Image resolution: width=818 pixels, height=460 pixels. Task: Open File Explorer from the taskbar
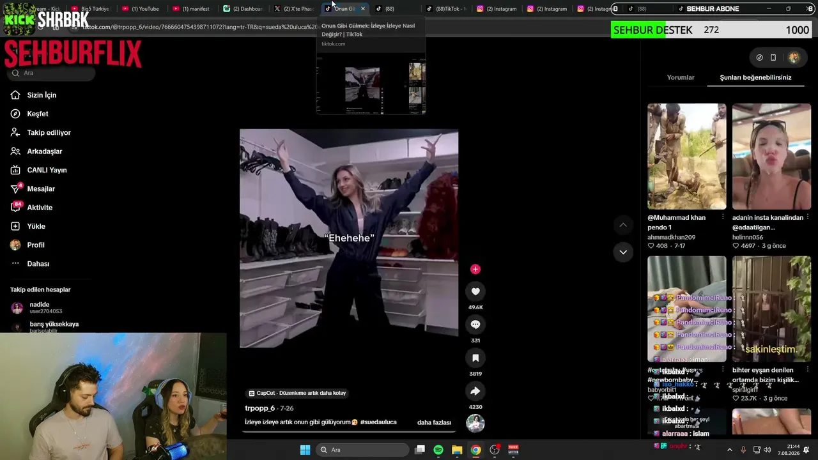point(457,450)
